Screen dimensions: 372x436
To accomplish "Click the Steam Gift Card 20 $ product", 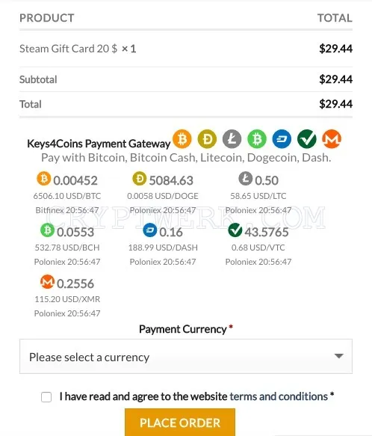I will [68, 49].
